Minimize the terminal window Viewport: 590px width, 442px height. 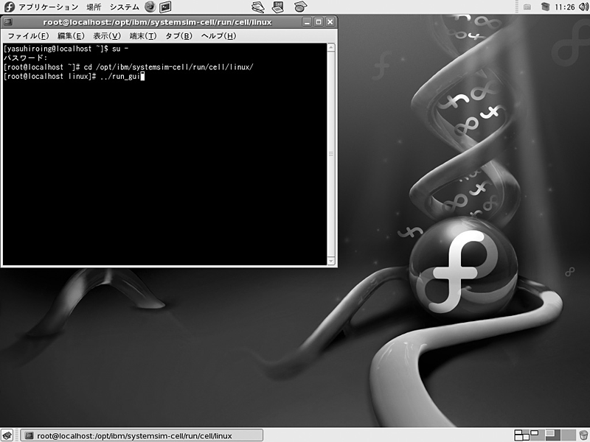click(x=307, y=22)
